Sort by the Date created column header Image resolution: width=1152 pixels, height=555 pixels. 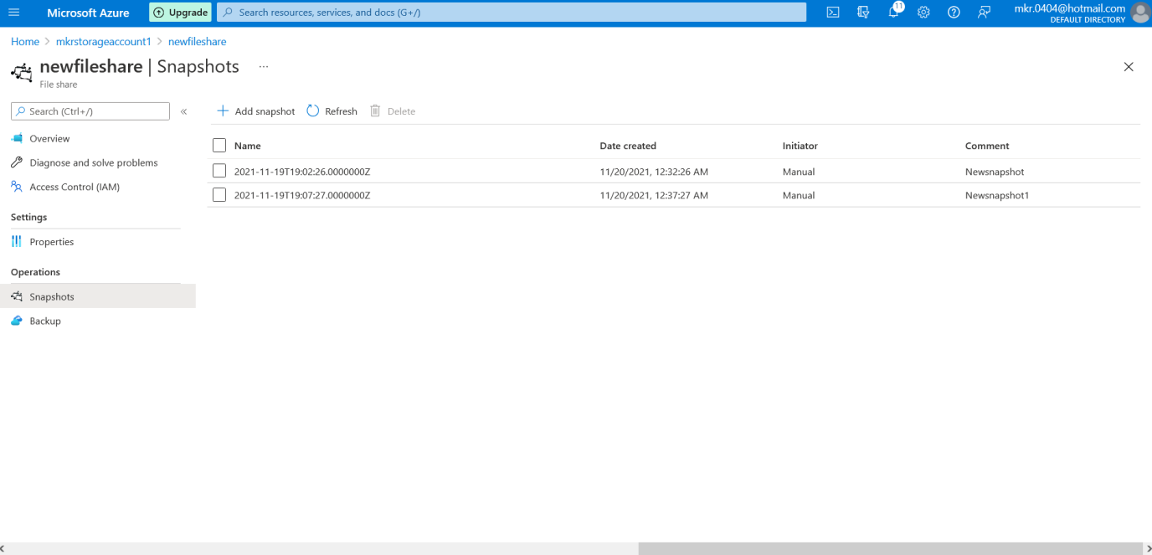pyautogui.click(x=628, y=146)
